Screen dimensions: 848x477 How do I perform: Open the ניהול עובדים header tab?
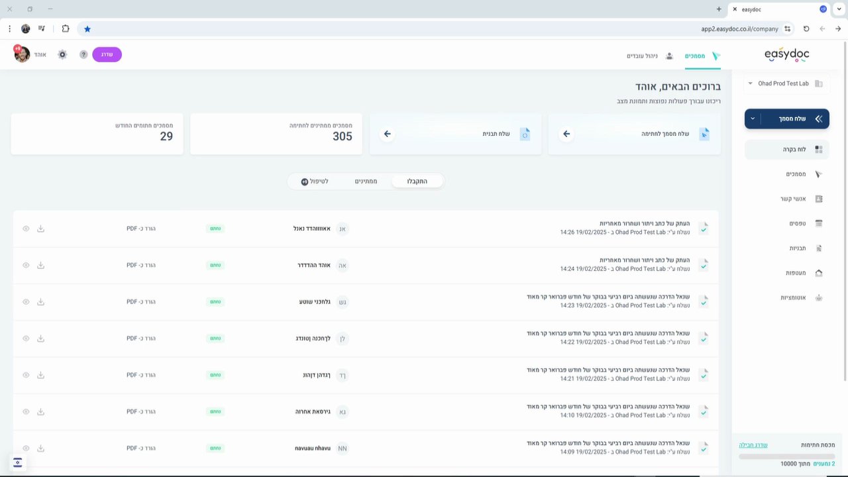click(650, 56)
